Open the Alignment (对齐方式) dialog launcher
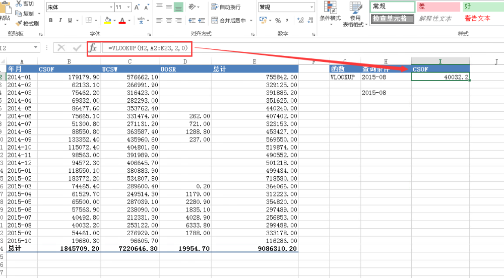 point(253,34)
